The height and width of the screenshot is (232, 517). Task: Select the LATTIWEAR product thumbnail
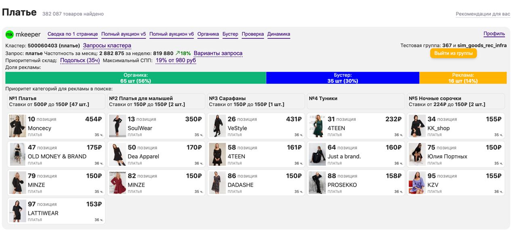click(18, 211)
